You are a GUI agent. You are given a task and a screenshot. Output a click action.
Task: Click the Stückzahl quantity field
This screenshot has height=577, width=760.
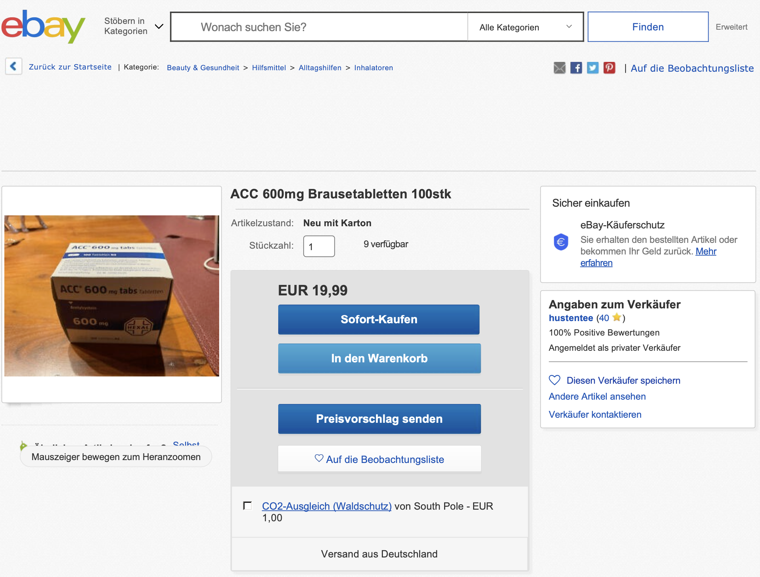(x=319, y=247)
